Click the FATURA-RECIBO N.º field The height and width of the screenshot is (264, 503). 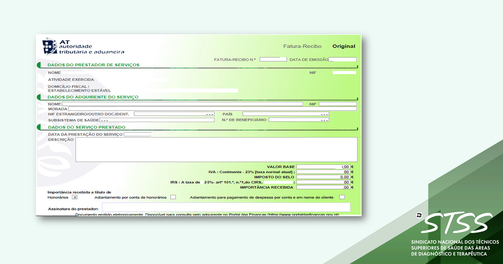point(273,59)
